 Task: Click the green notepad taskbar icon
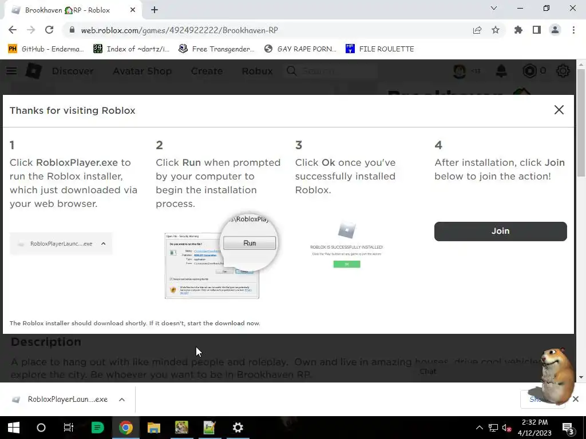click(209, 428)
